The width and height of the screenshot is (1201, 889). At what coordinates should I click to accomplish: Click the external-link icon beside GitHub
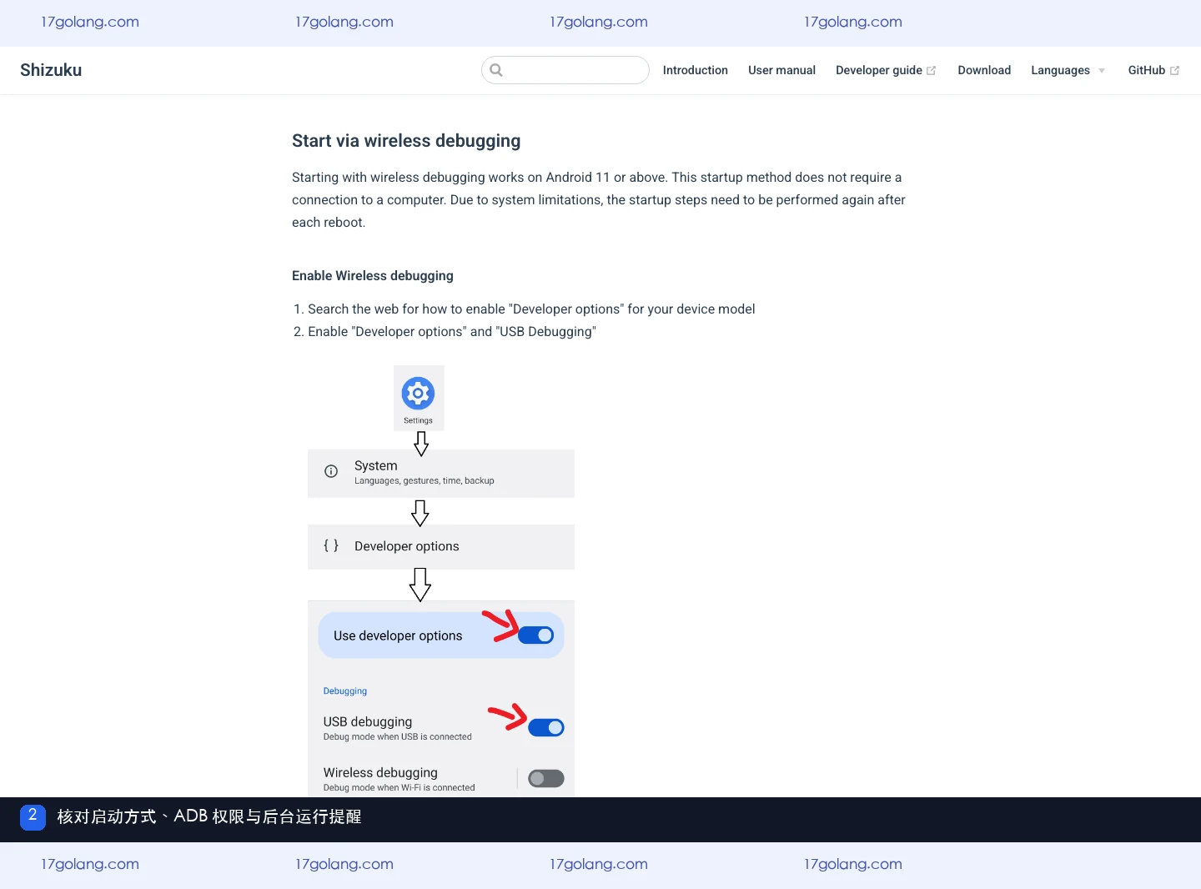pos(1175,71)
